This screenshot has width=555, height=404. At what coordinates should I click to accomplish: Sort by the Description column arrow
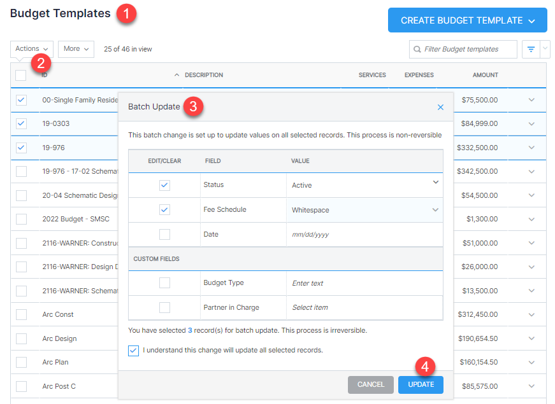point(177,75)
